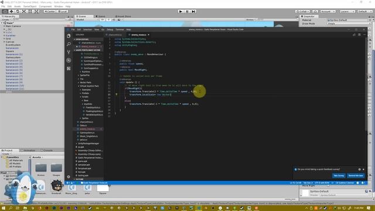Open VS Code Manage gear icon
This screenshot has width=375, height=211.
69,176
